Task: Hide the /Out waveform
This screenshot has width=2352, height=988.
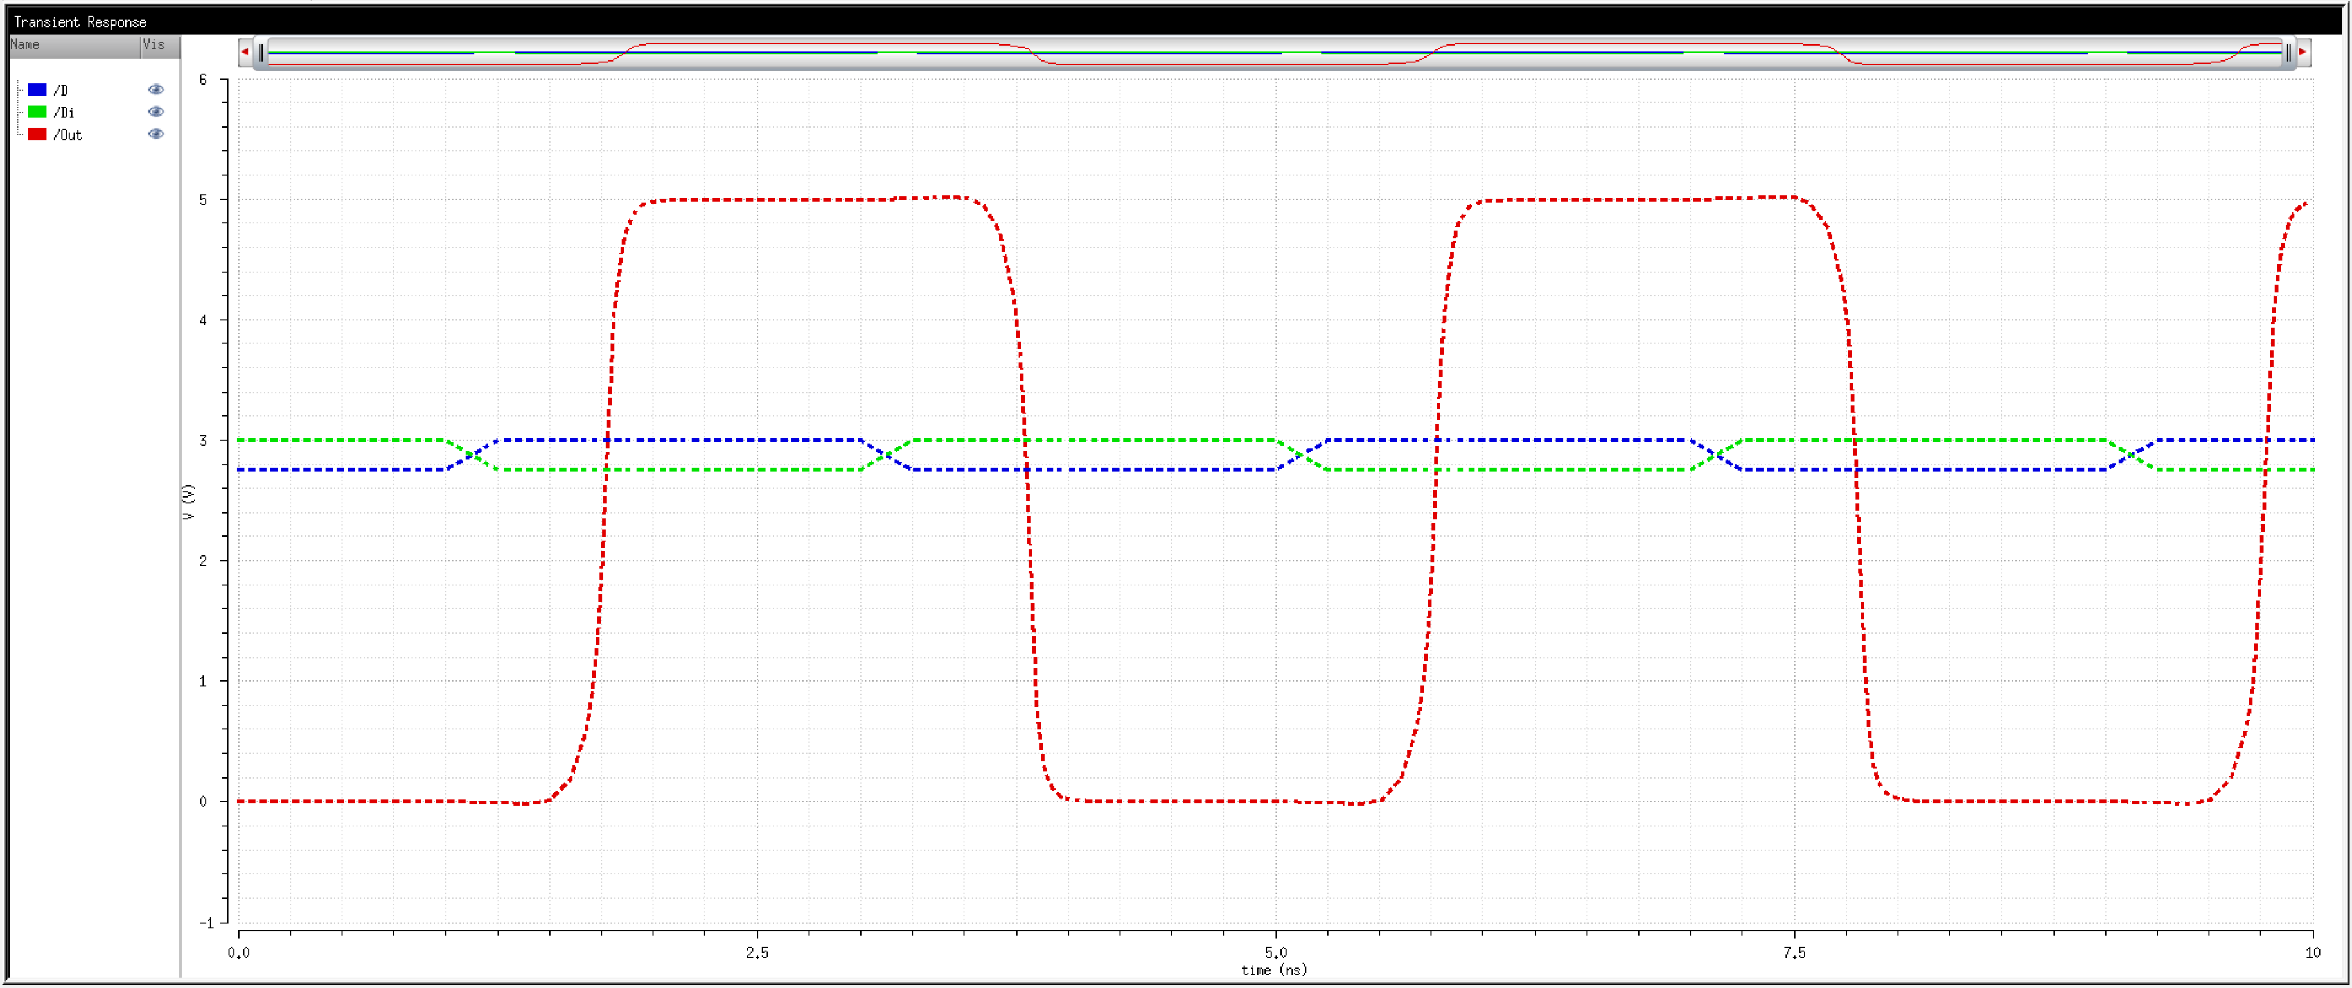Action: [156, 134]
